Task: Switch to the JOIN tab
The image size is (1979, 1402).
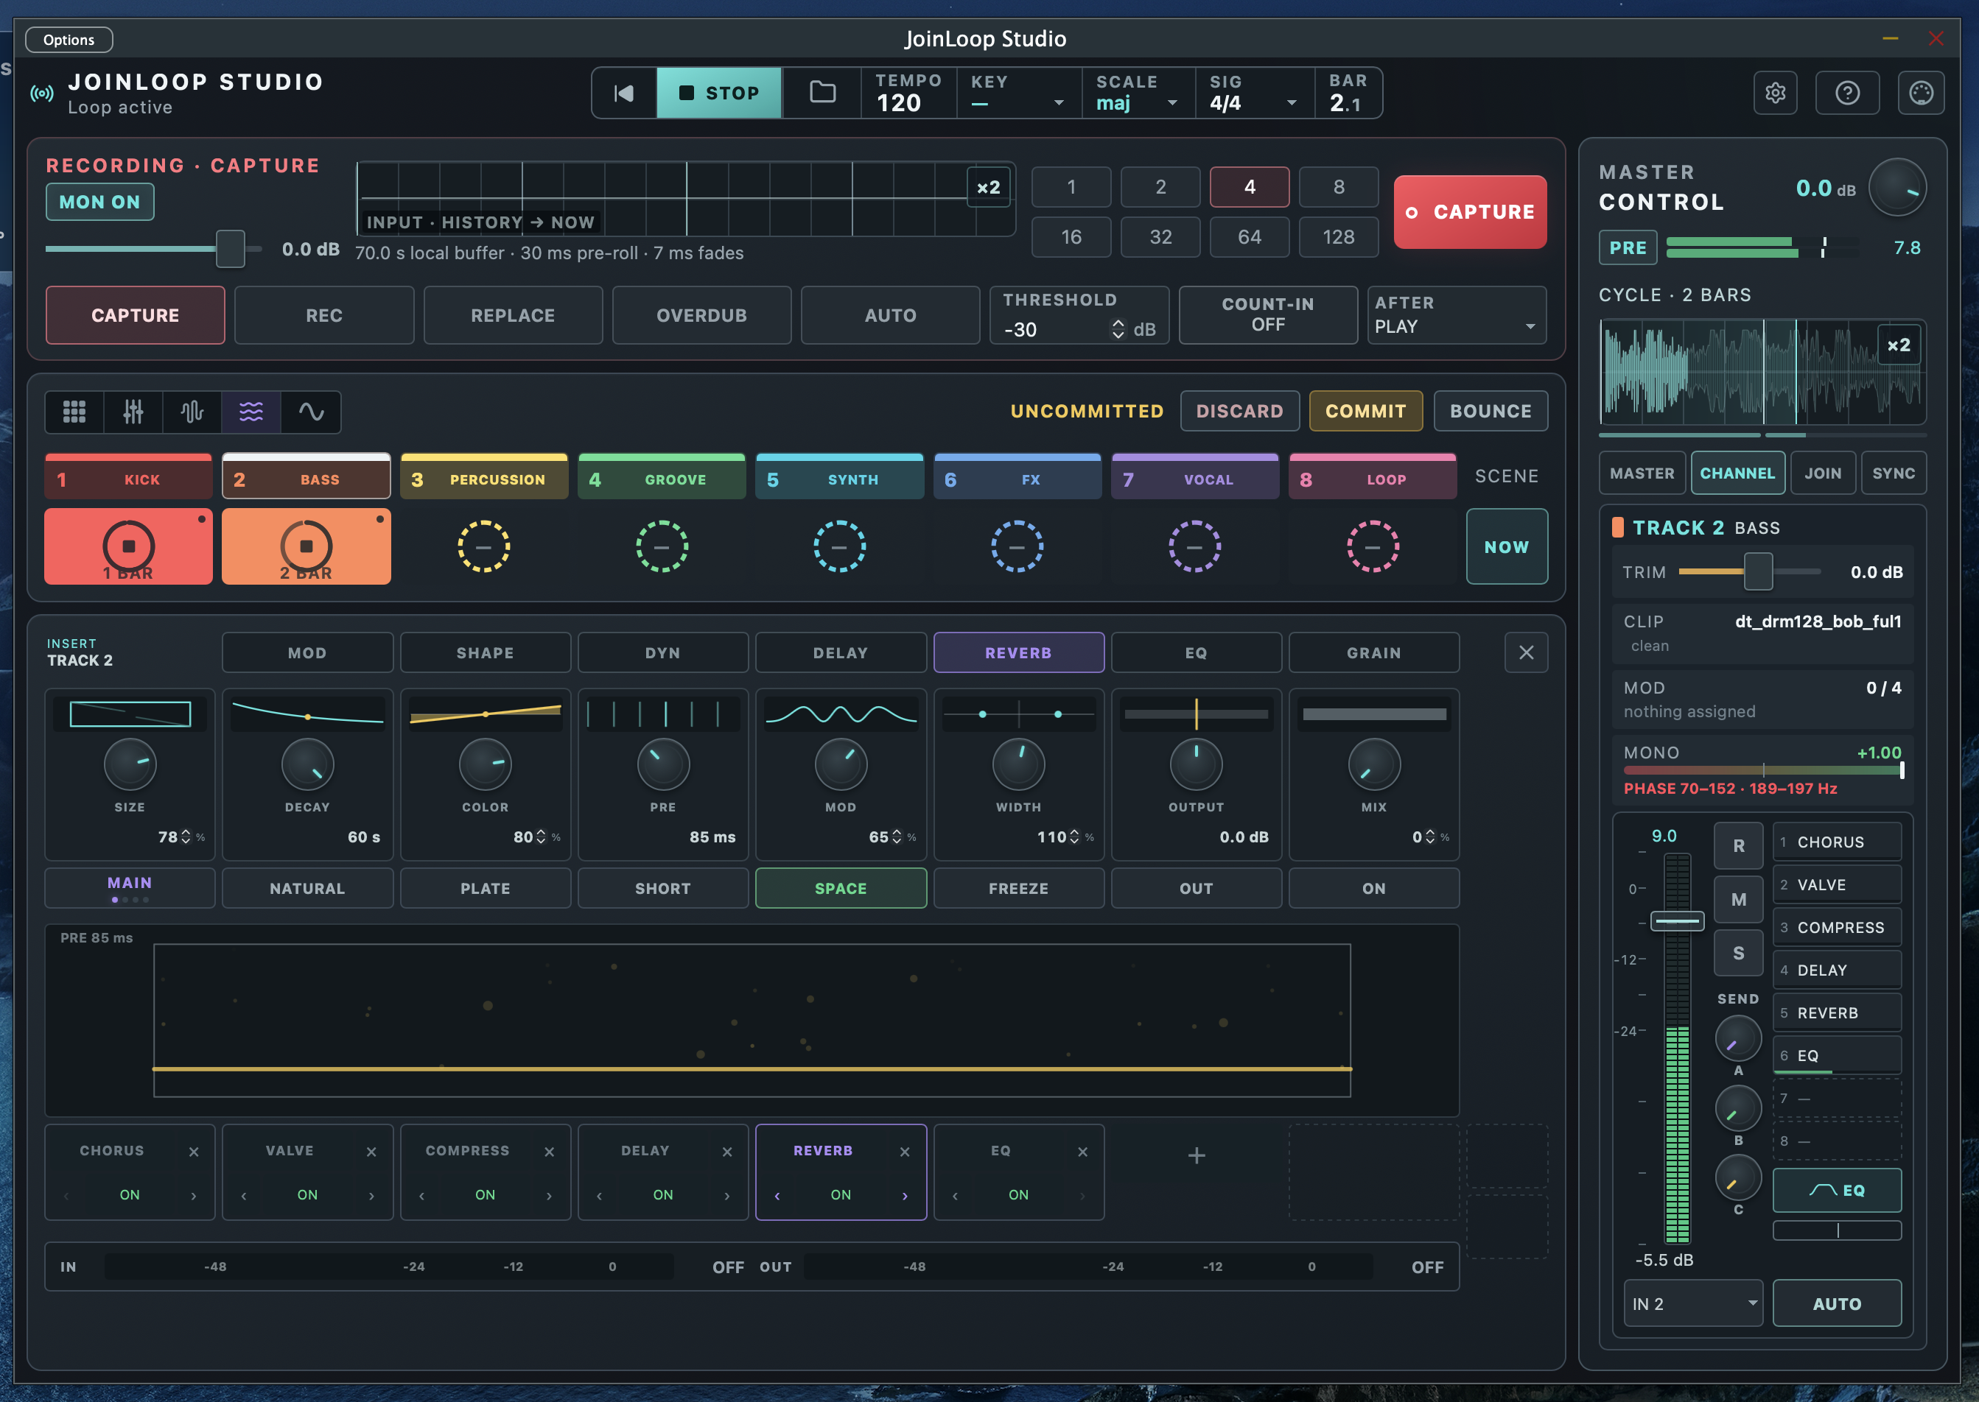Action: pyautogui.click(x=1823, y=473)
